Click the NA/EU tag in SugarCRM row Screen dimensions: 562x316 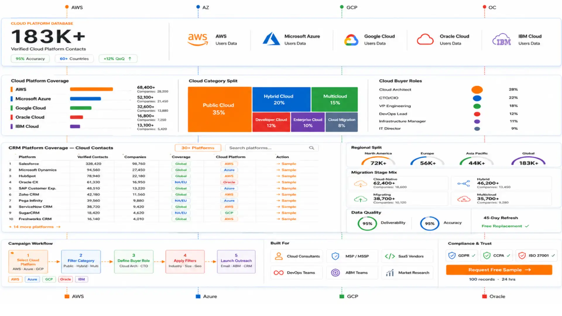tap(181, 213)
